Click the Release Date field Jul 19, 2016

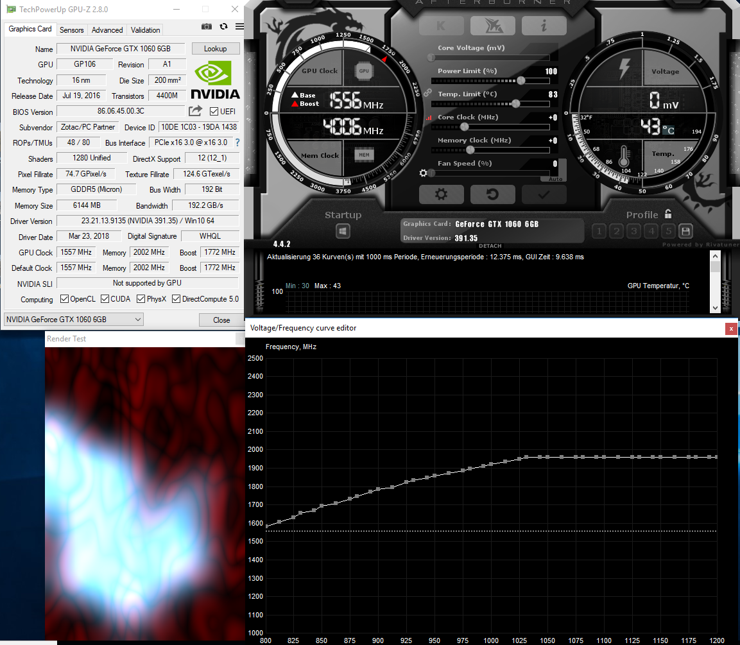[x=81, y=96]
